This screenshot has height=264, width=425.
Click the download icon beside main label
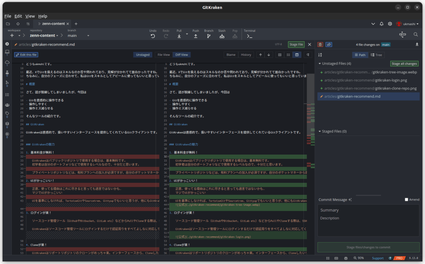[417, 44]
